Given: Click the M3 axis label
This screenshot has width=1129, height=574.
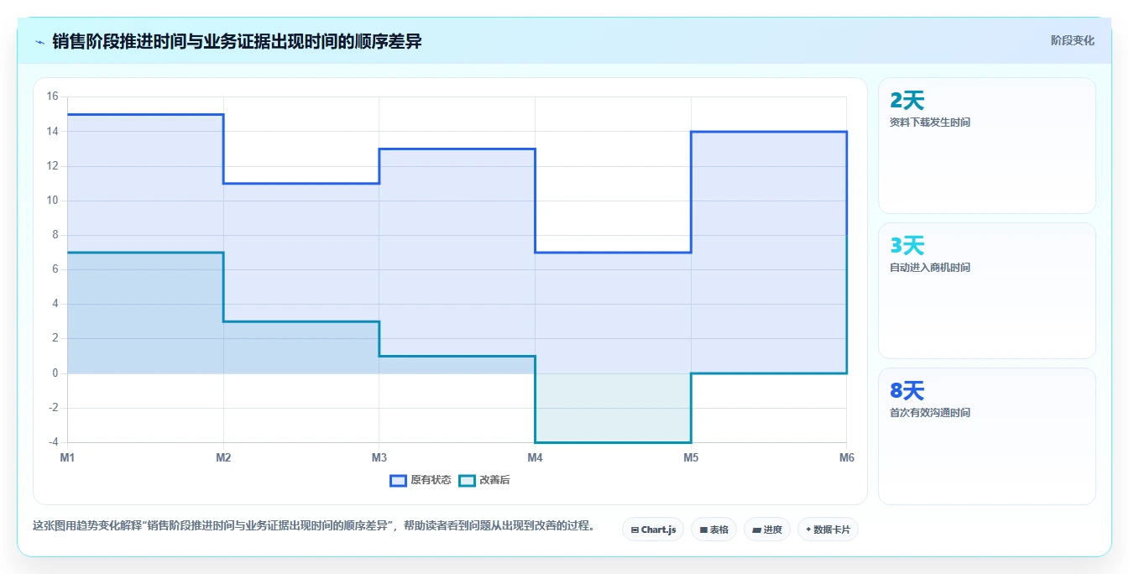Looking at the screenshot, I should [x=379, y=457].
